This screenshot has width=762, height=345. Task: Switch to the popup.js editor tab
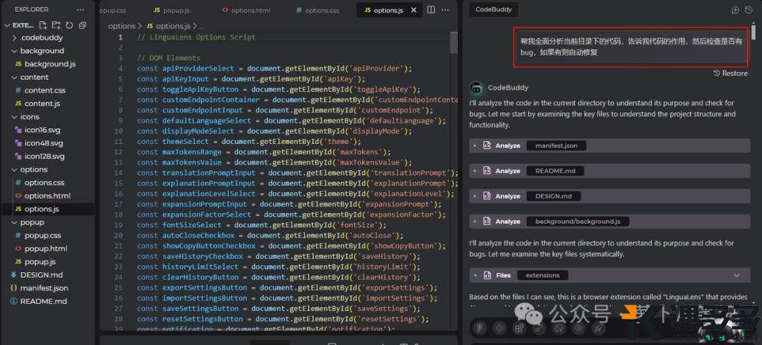[x=172, y=10]
